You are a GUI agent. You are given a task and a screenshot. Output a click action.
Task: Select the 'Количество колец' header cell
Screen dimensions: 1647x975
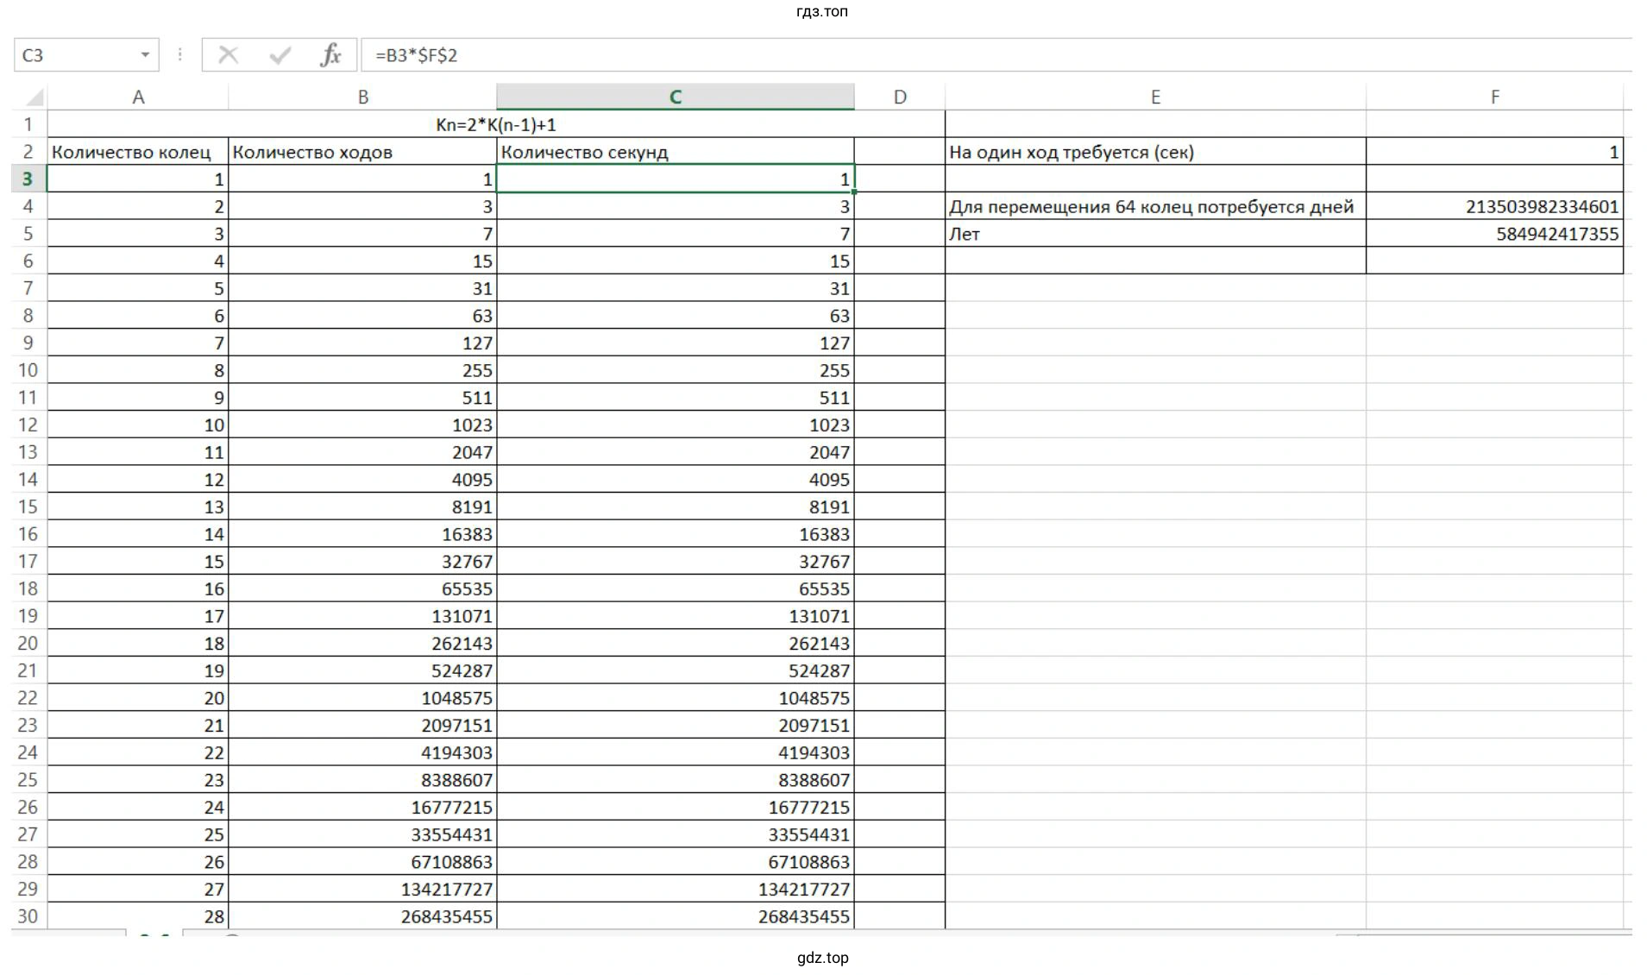pyautogui.click(x=138, y=152)
